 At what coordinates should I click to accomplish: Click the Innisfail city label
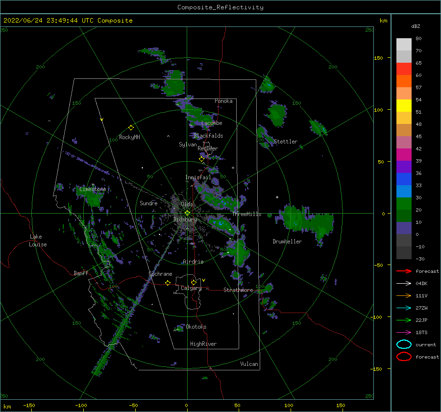pos(198,177)
